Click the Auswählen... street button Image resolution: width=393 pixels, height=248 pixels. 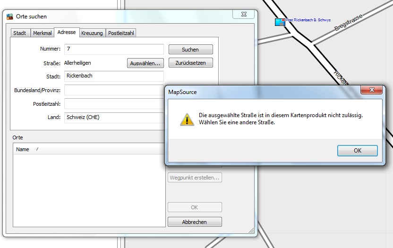[x=145, y=63]
